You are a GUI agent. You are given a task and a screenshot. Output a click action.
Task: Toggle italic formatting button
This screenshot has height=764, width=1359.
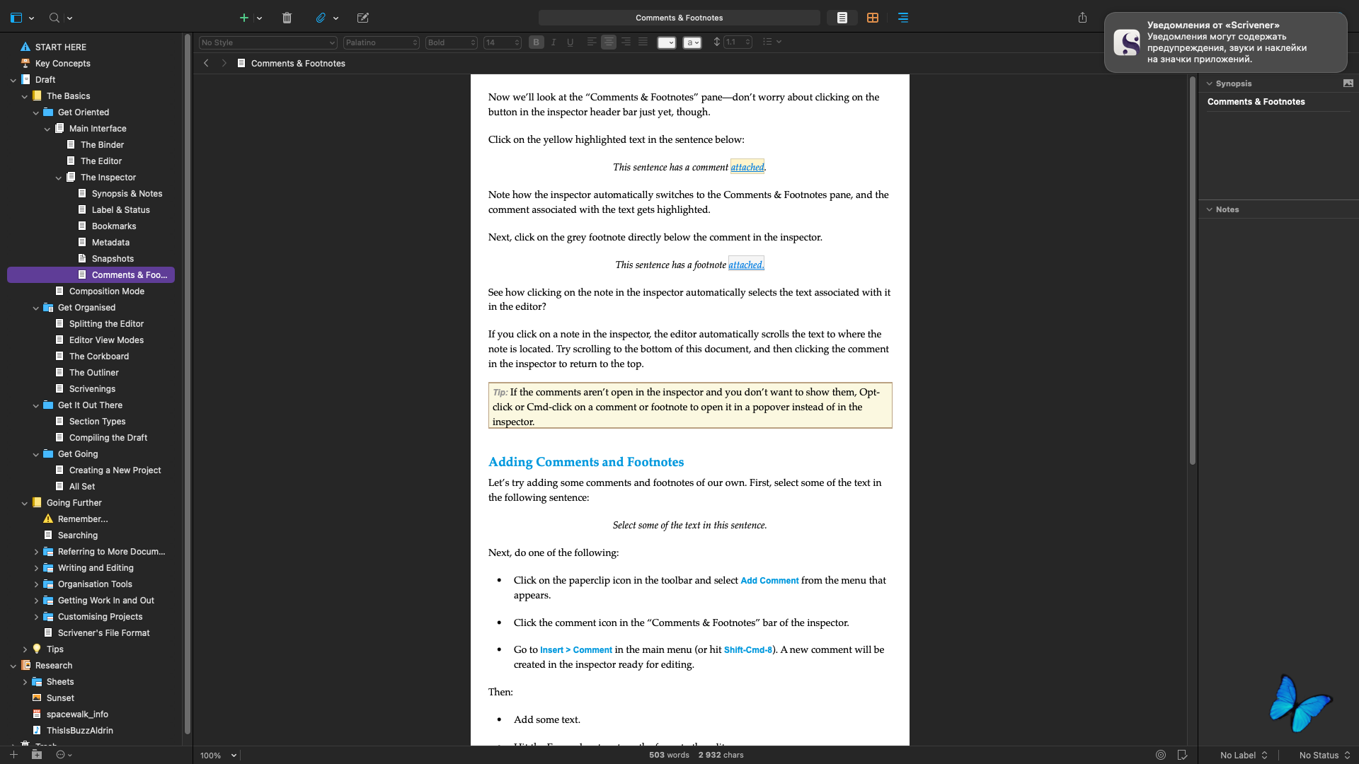point(554,42)
